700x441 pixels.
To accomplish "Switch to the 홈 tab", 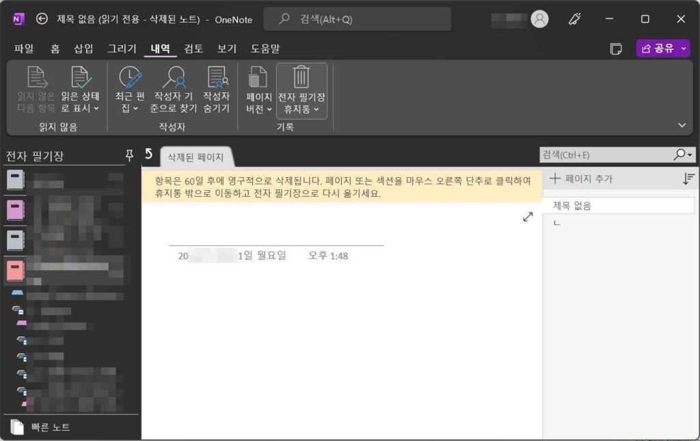I will coord(55,49).
